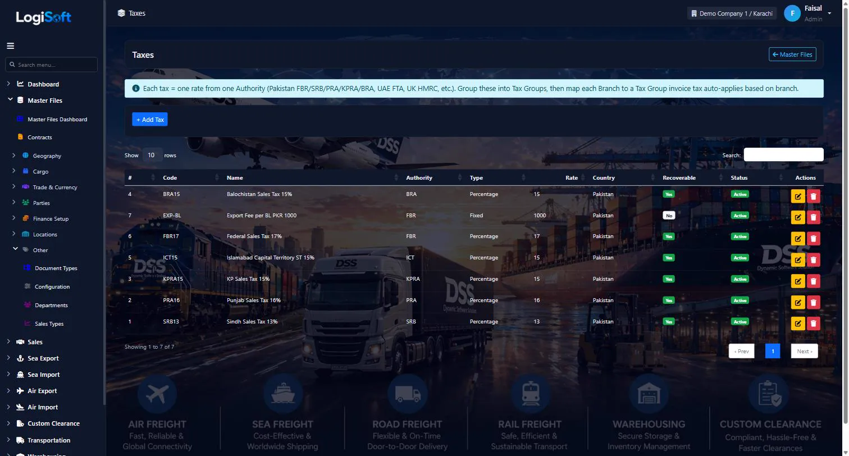Click the No recoverable badge for EXP-BL

[668, 215]
